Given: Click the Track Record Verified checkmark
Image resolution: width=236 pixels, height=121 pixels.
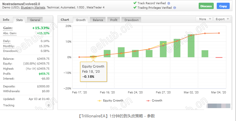Looking at the screenshot, I should click(x=135, y=3).
